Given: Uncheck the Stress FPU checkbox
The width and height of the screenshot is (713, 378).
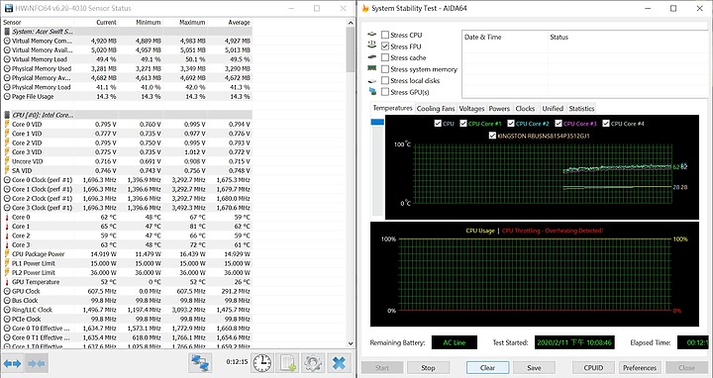Looking at the screenshot, I should coord(385,46).
